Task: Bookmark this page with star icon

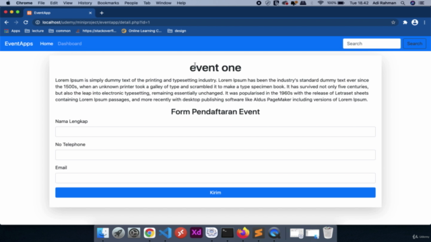Action: tap(393, 22)
